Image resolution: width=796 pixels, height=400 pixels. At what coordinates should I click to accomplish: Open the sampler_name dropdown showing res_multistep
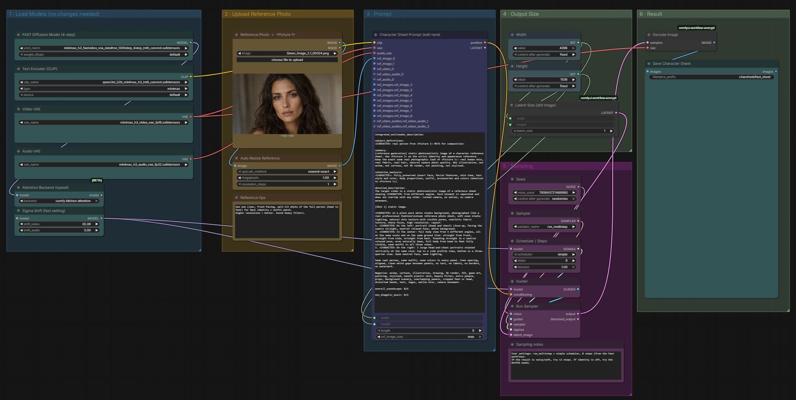pyautogui.click(x=544, y=227)
